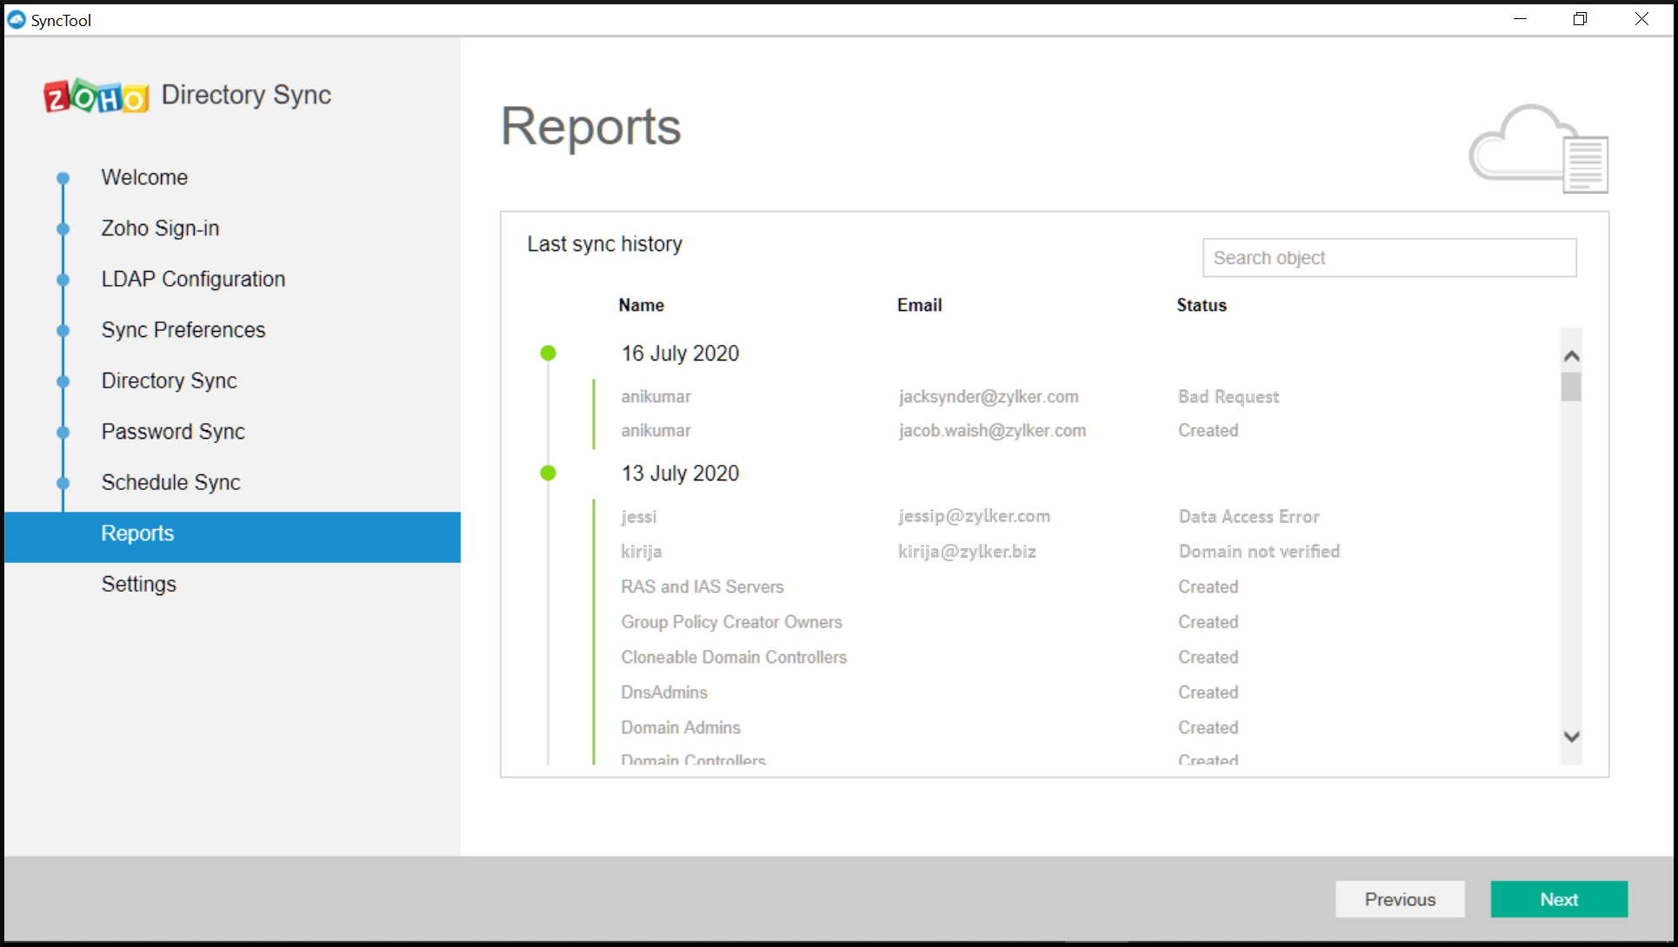The image size is (1678, 947).
Task: Click the Search object field
Action: pos(1388,257)
